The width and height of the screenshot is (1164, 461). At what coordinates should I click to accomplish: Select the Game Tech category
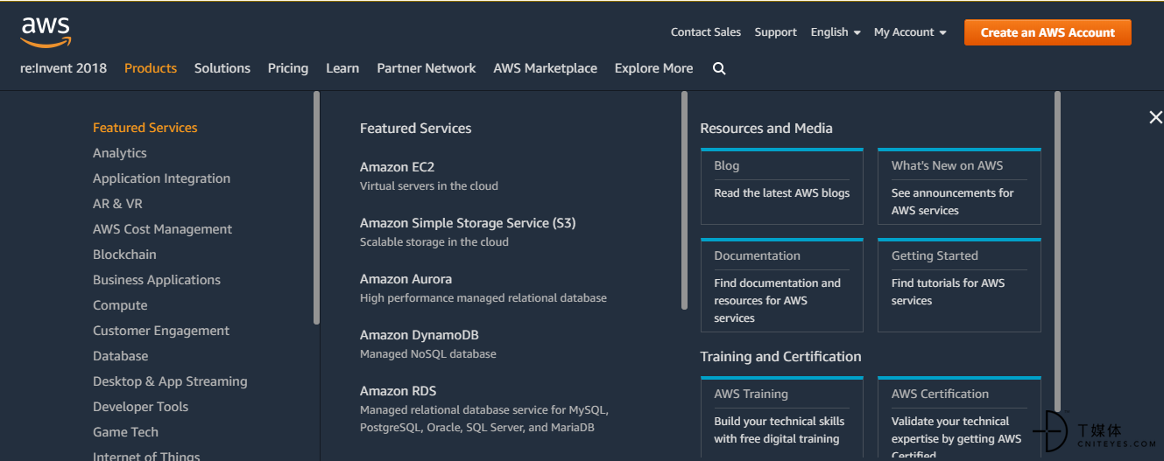[x=126, y=432]
